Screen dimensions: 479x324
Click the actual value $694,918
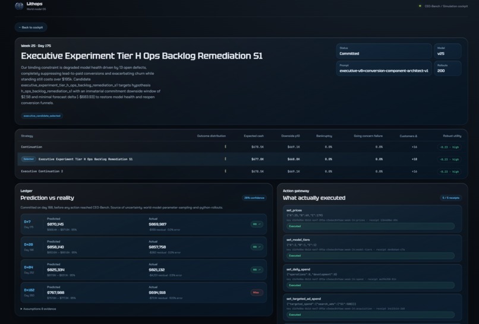[x=157, y=293]
